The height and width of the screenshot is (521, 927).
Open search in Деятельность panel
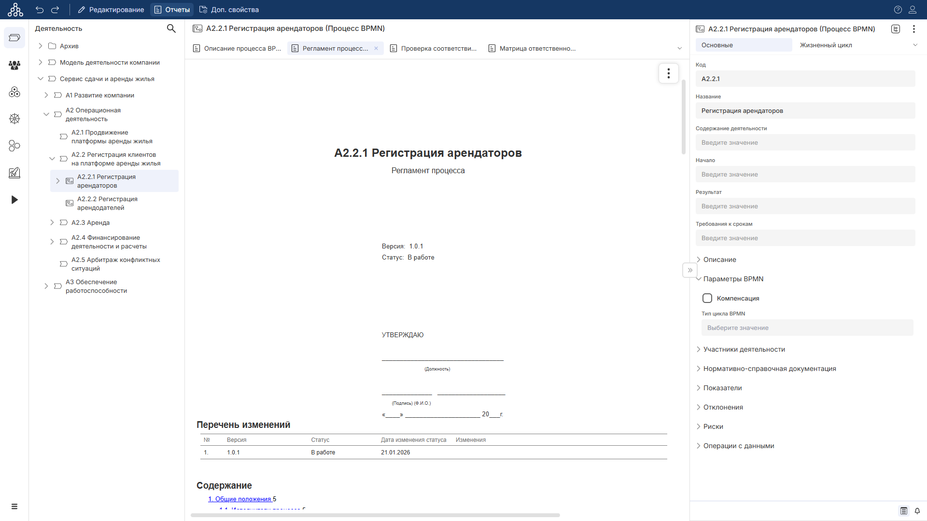pyautogui.click(x=171, y=28)
